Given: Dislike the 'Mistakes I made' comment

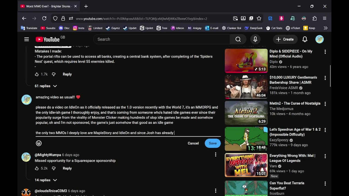Looking at the screenshot, I should tap(54, 74).
